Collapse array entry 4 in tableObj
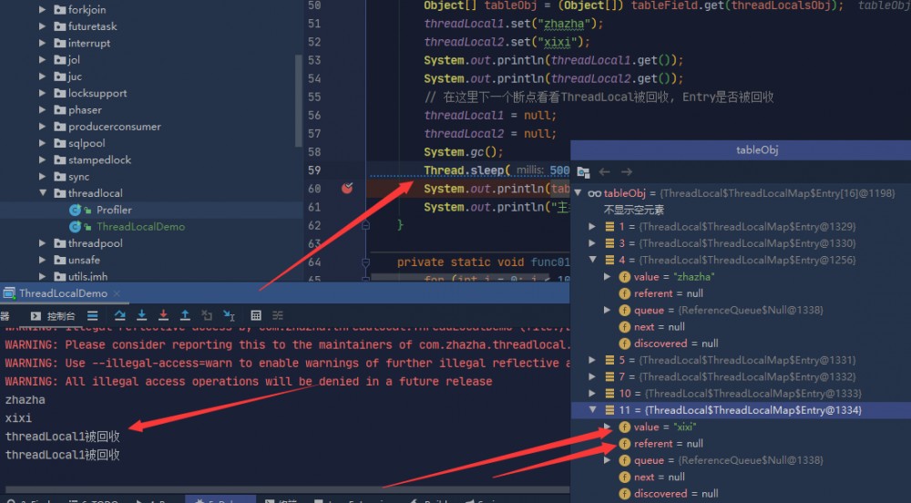 click(593, 260)
